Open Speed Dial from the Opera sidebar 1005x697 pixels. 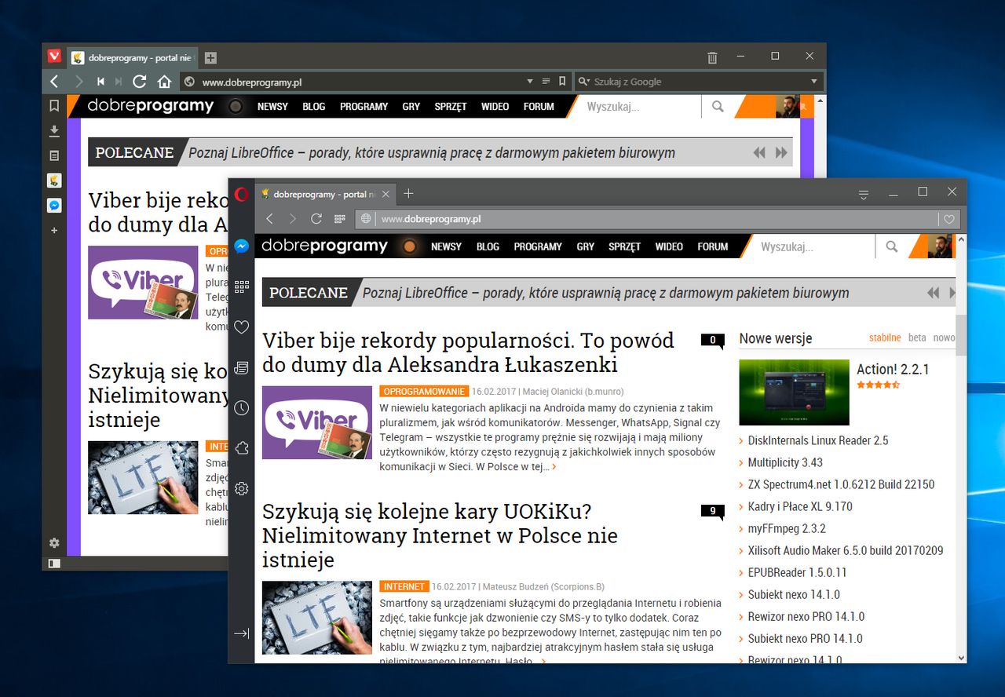point(242,286)
